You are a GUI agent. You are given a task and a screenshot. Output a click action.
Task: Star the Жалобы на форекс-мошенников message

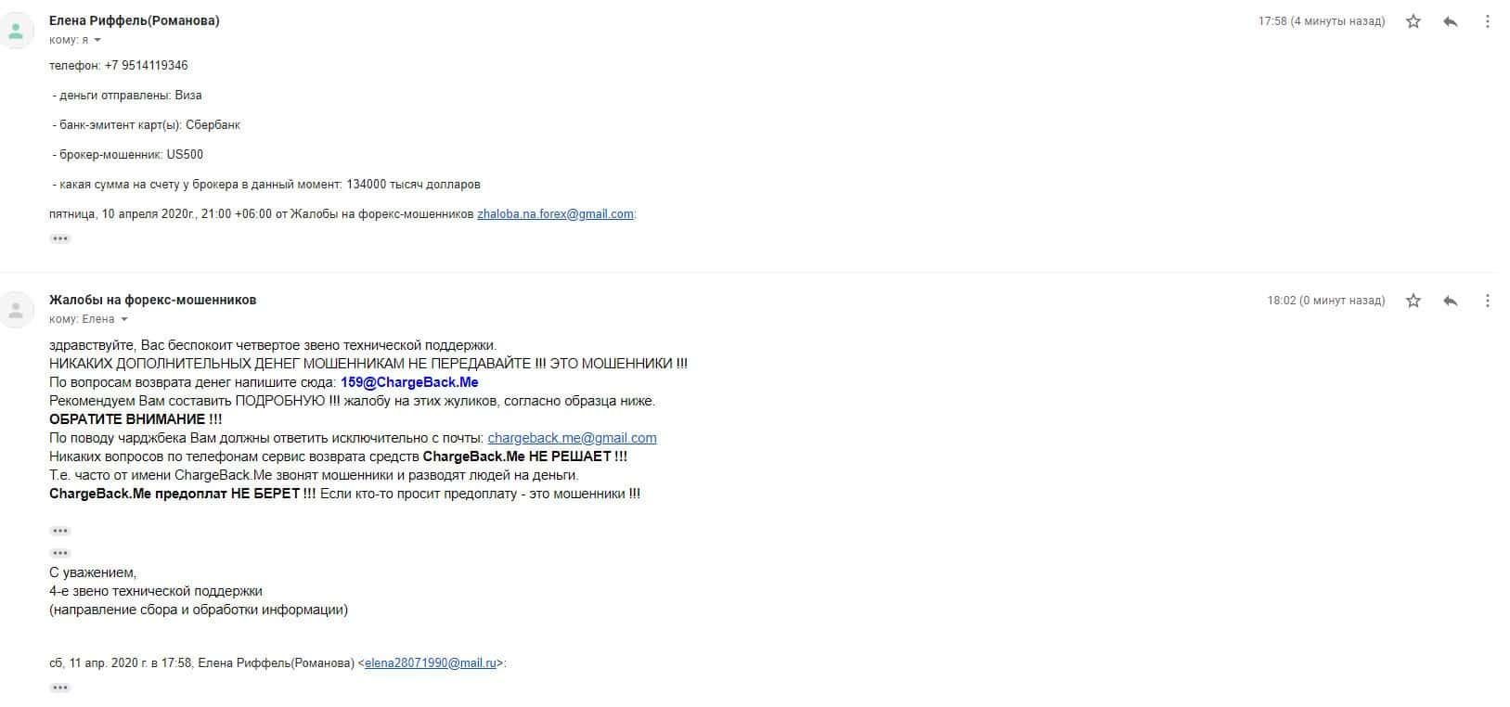[x=1413, y=301]
